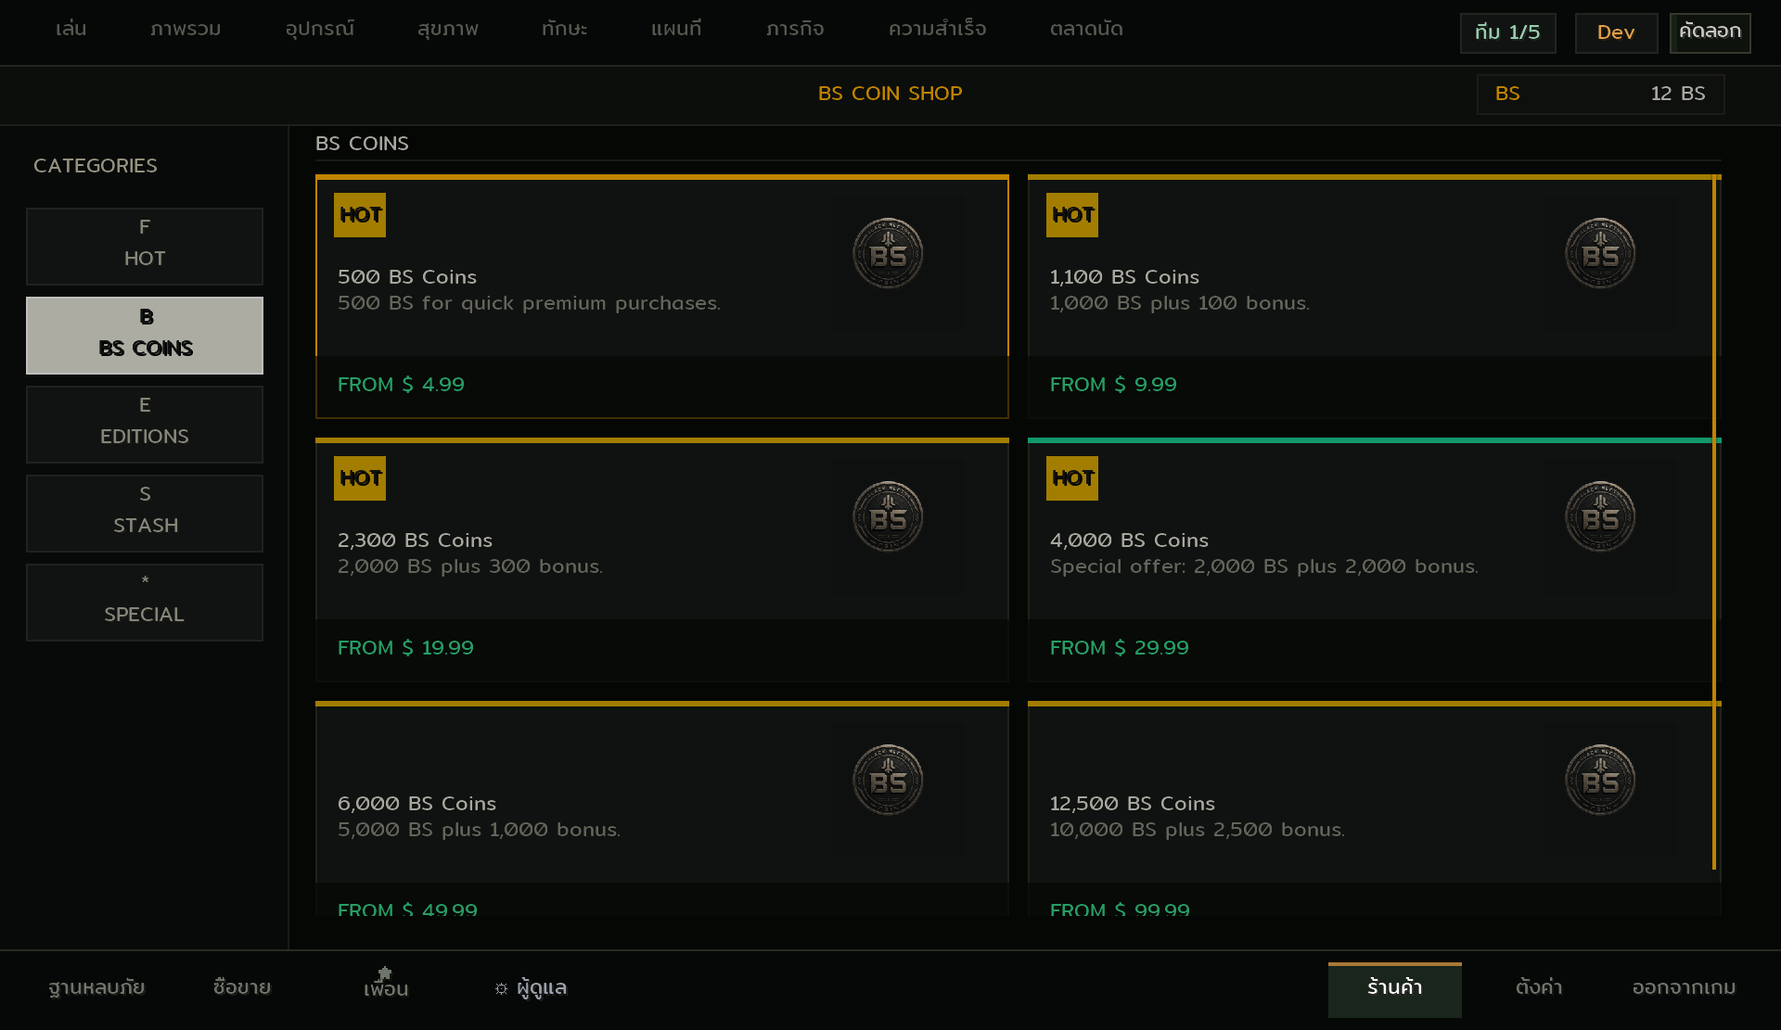The image size is (1781, 1030).
Task: Click the BS coin icon on 6,000 BS Coins
Action: [888, 780]
